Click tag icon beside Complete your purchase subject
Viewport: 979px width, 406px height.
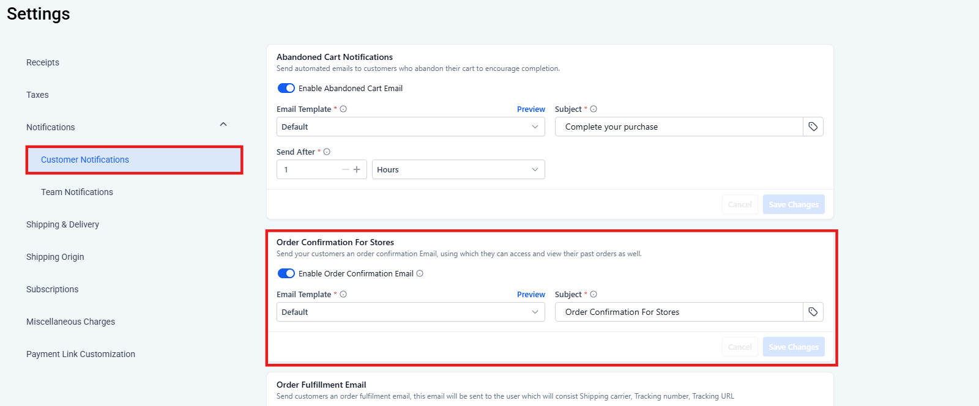tap(813, 127)
